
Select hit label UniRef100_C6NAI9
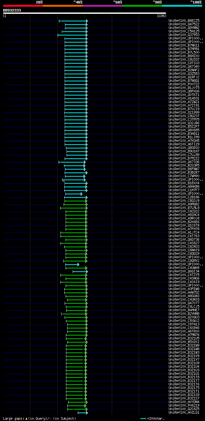[184, 250]
